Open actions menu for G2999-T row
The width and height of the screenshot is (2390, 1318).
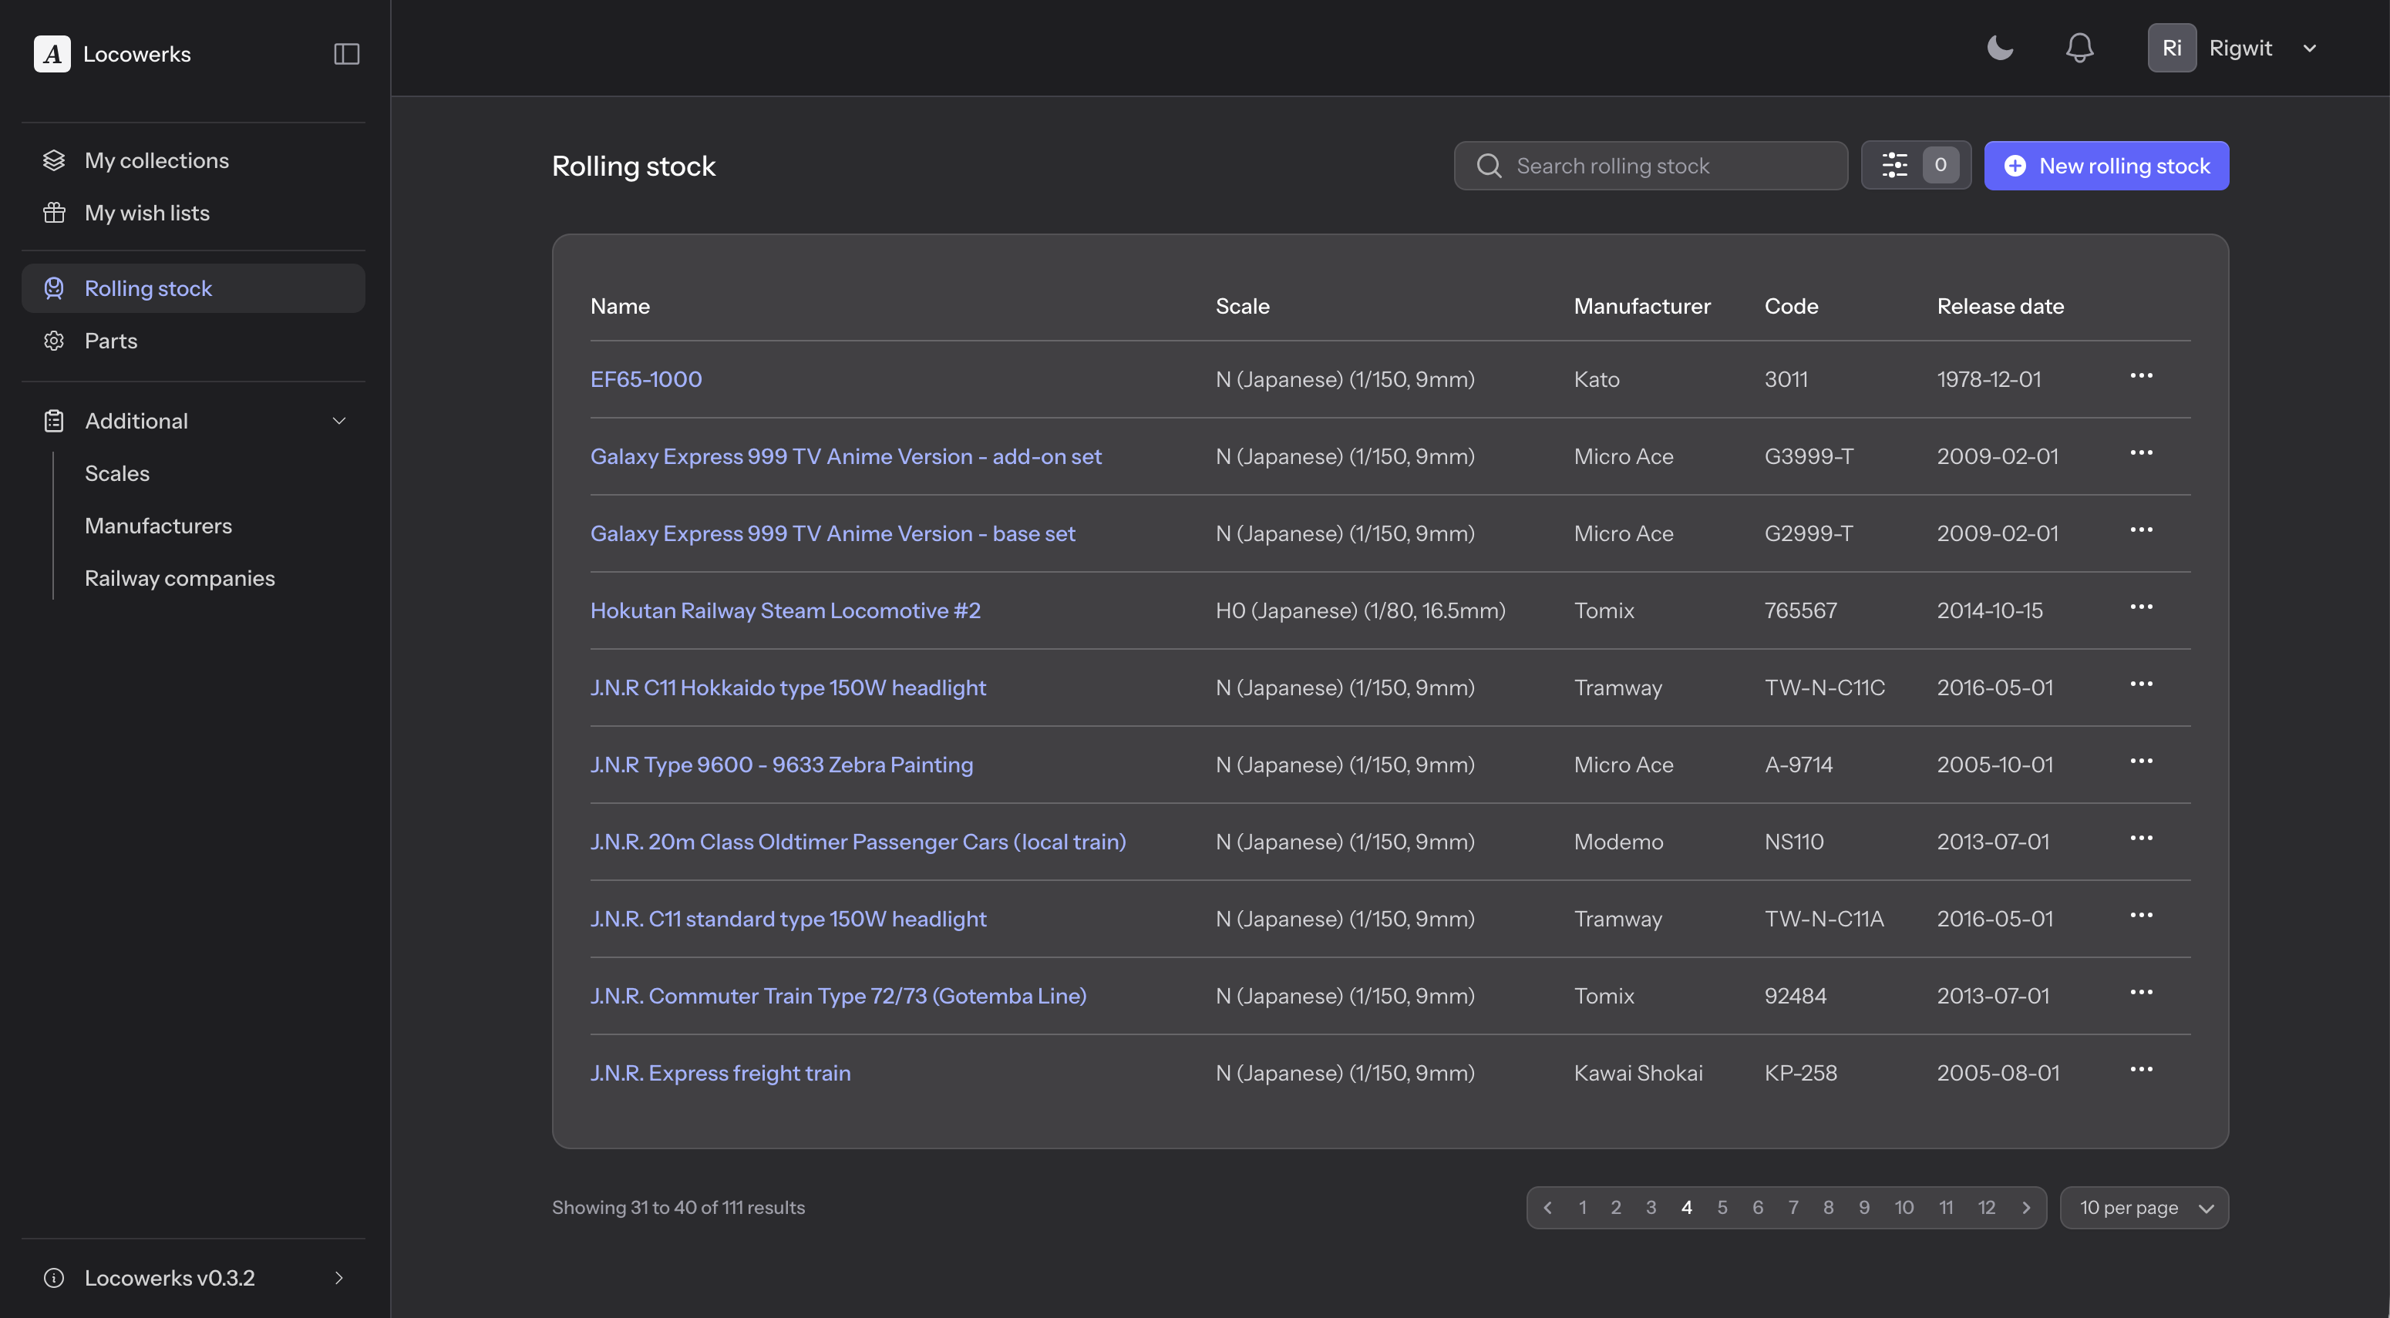click(x=2141, y=530)
